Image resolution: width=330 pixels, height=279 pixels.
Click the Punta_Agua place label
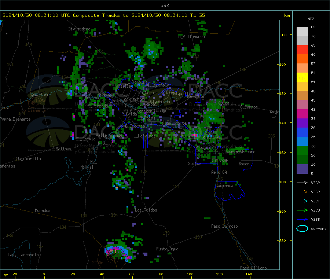point(167,249)
